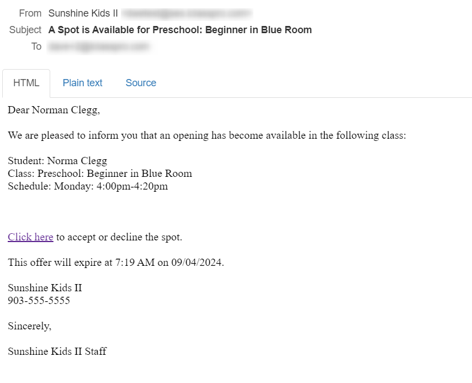The image size is (472, 383).
Task: Open the Source tab
Action: tap(141, 83)
